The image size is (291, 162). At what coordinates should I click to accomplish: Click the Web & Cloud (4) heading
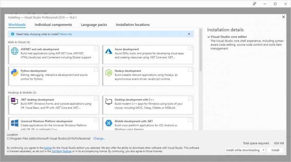click(19, 42)
